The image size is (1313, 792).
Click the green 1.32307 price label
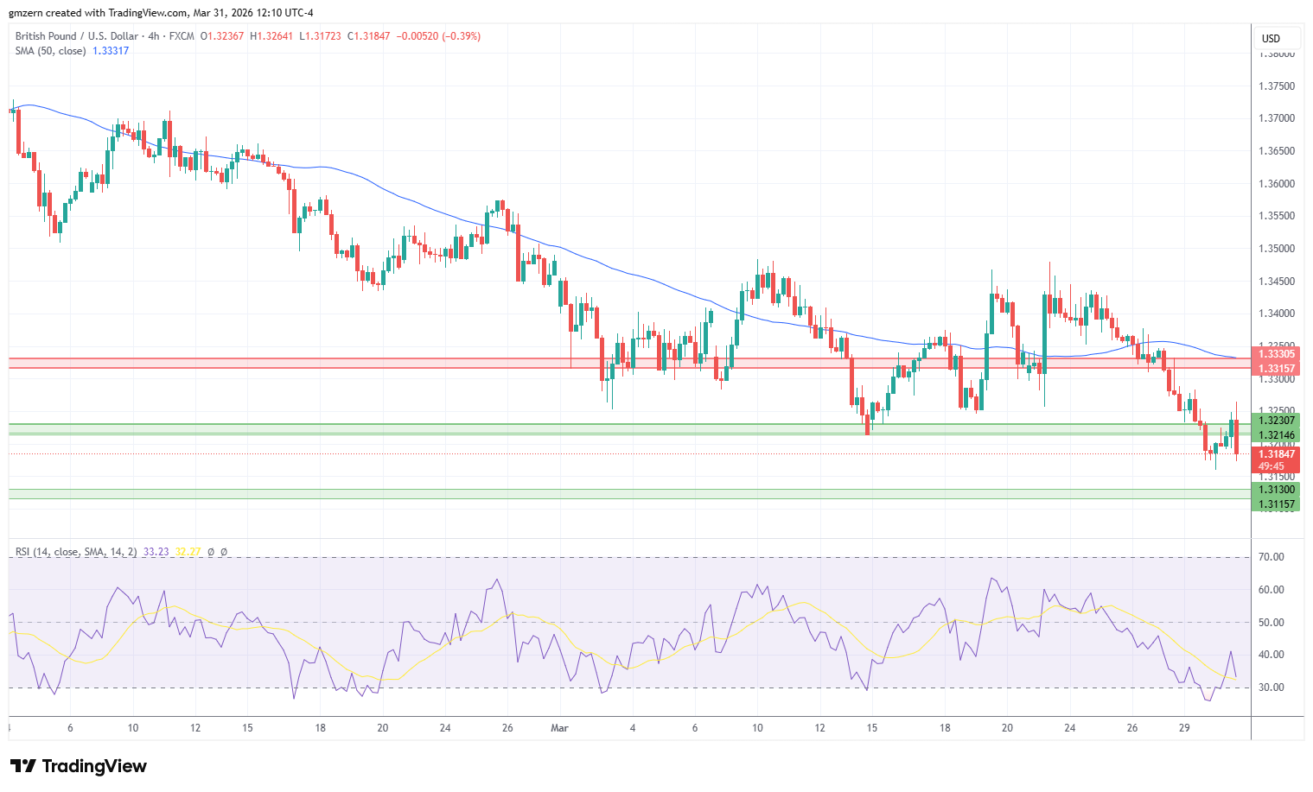[1275, 421]
